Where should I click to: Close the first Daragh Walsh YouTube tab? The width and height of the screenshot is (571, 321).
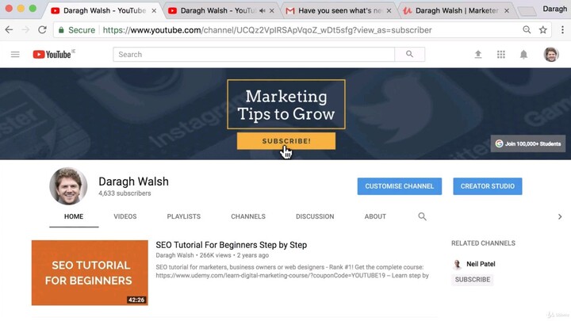154,11
